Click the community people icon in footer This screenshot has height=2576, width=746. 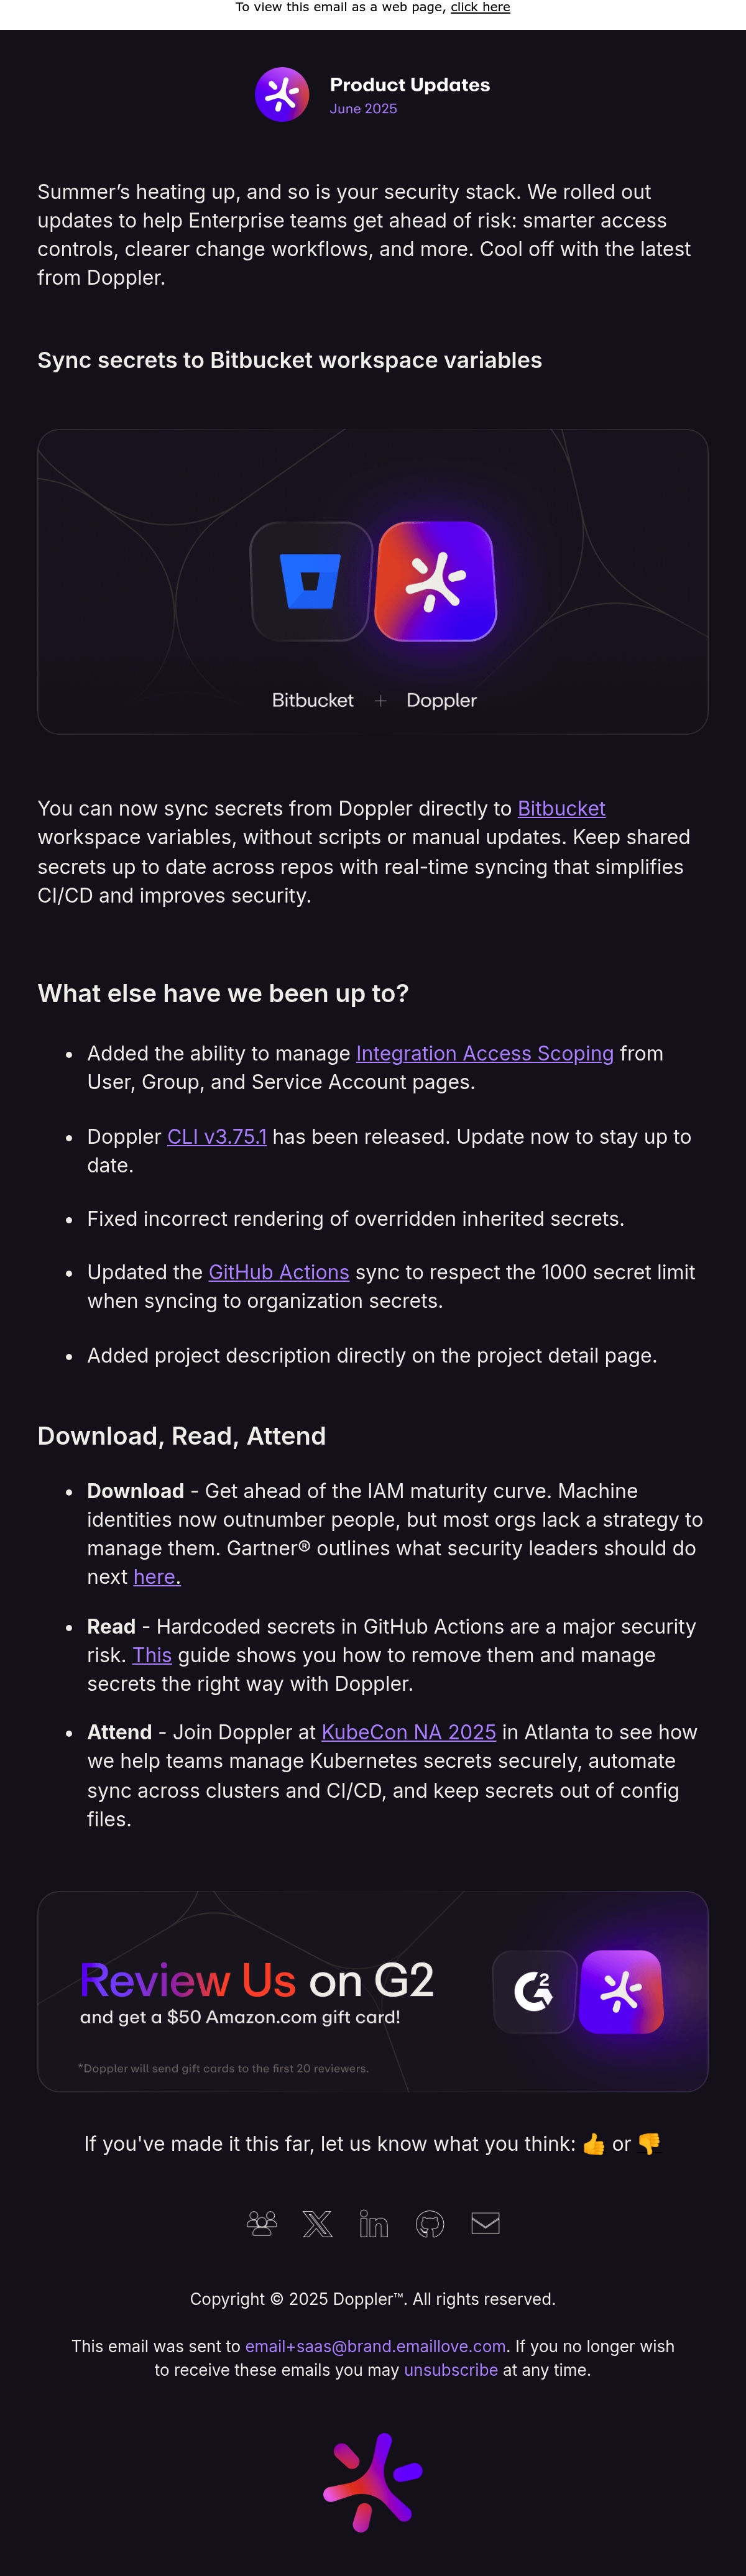click(x=262, y=2223)
